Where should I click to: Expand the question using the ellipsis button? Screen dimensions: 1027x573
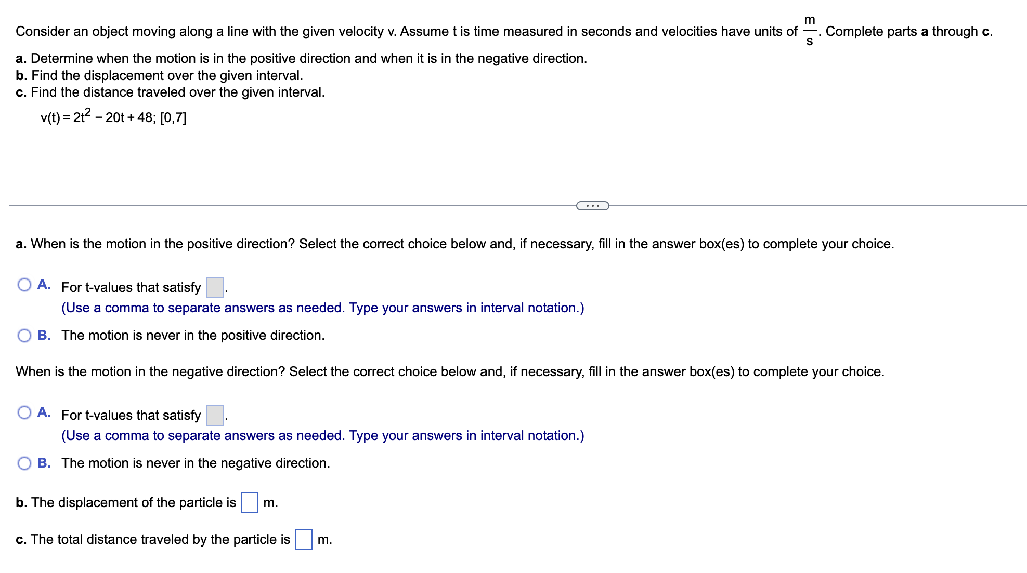pos(592,206)
